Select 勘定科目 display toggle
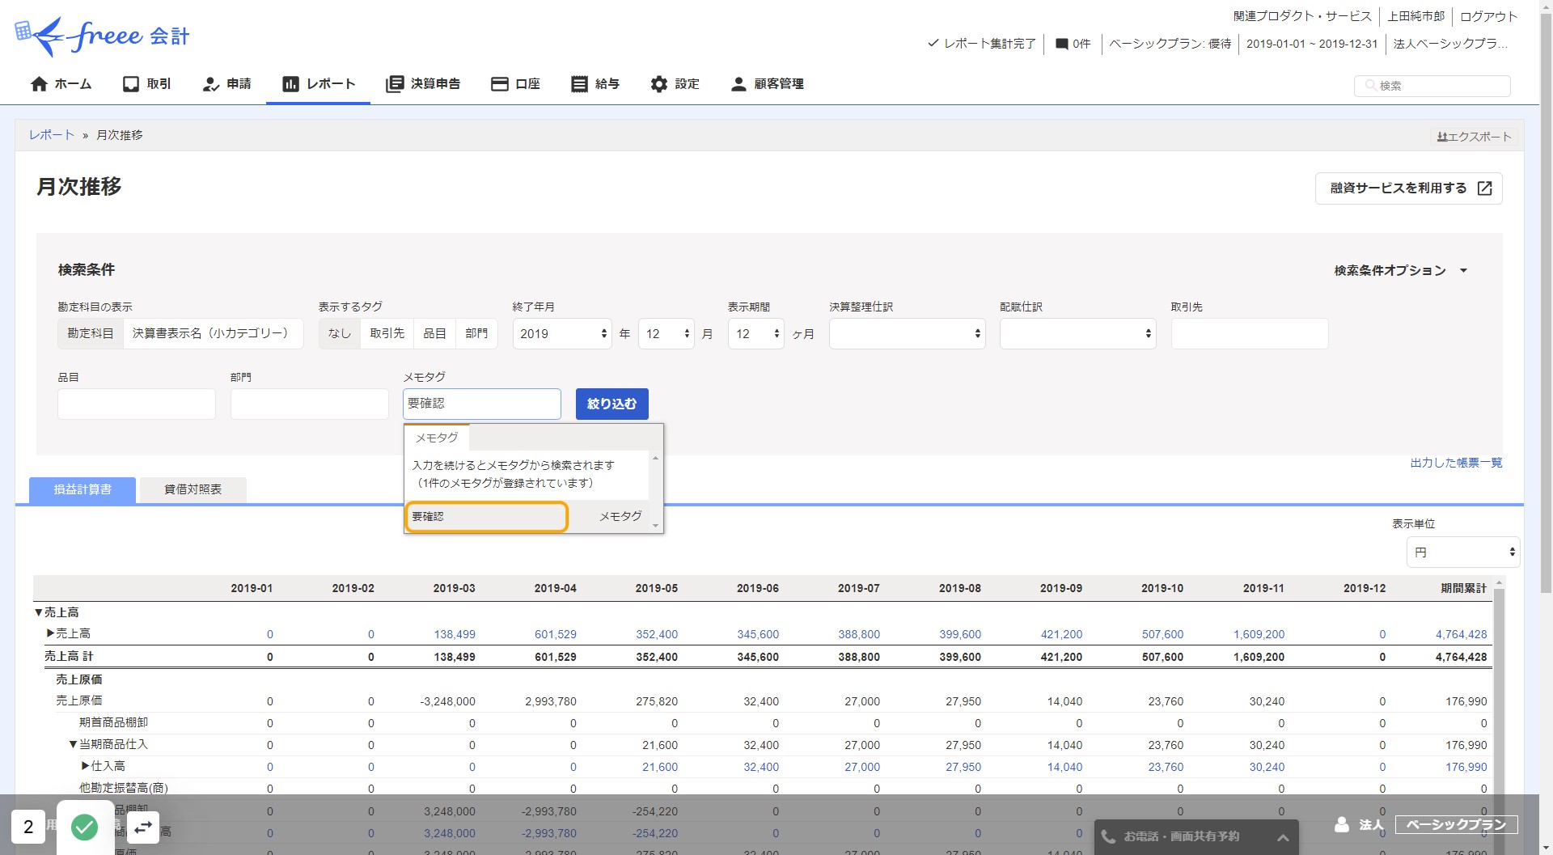The image size is (1553, 855). [x=91, y=333]
